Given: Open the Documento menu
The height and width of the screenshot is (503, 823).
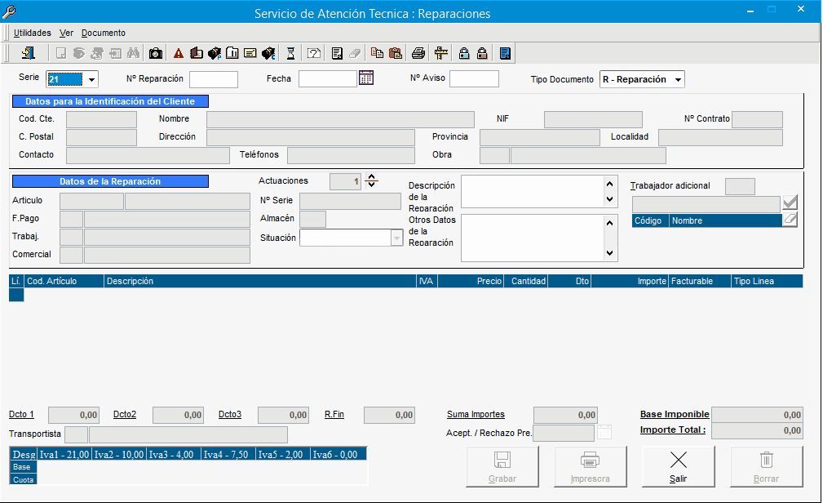Looking at the screenshot, I should pos(104,33).
